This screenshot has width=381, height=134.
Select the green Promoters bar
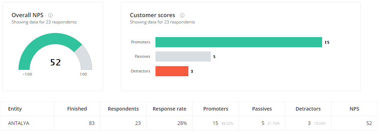pos(238,42)
